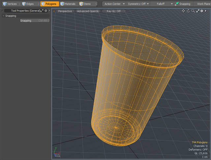Click the viewport options arrow icon
This screenshot has height=160, width=211.
click(206, 11)
